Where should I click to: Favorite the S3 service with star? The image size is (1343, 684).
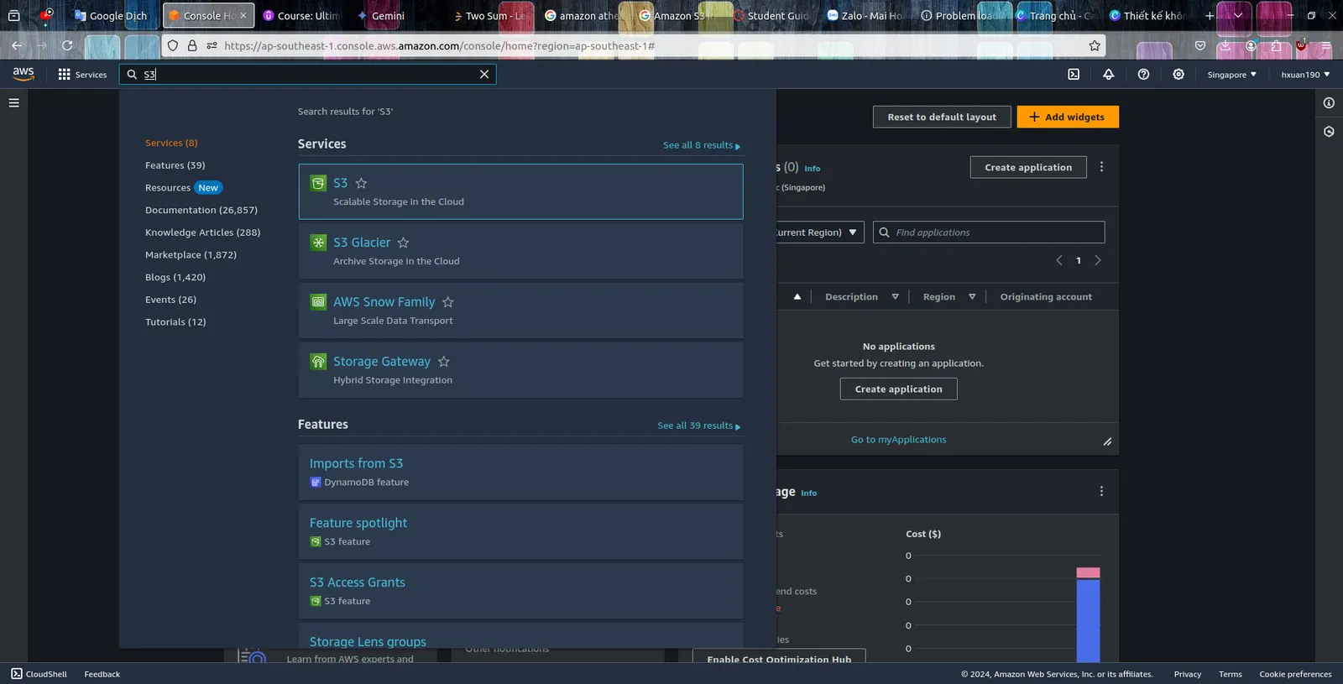pyautogui.click(x=361, y=183)
